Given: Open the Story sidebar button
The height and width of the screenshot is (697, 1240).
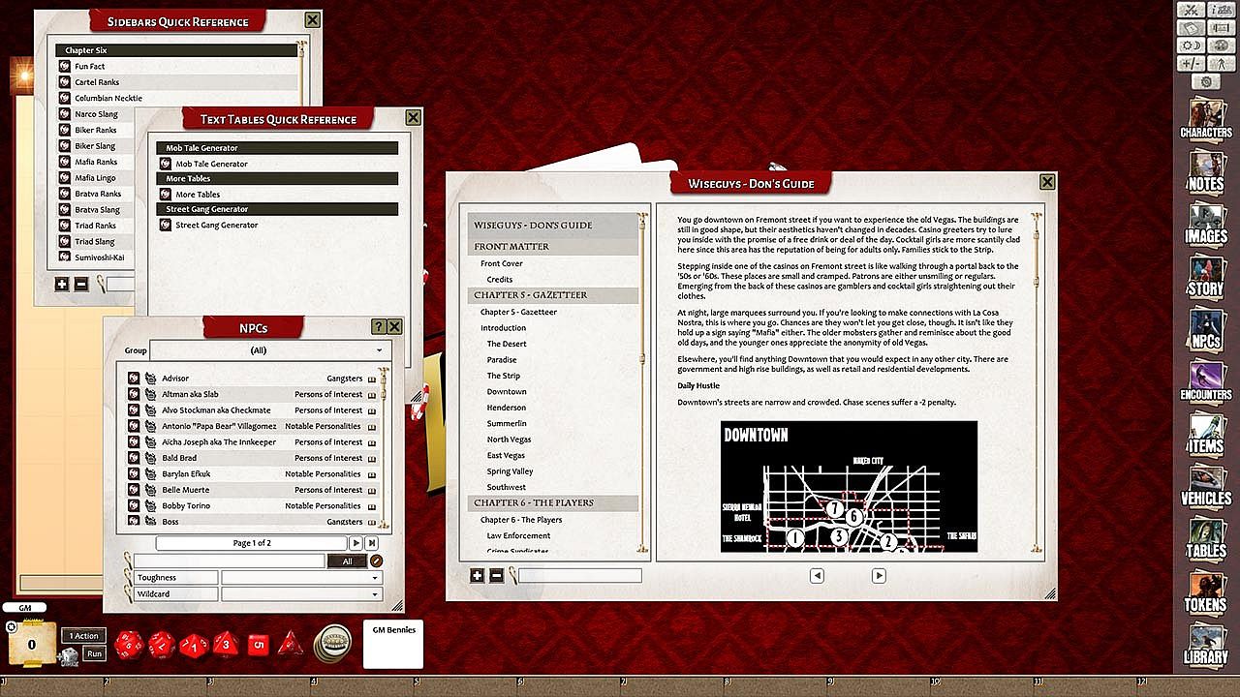Looking at the screenshot, I should (1206, 279).
